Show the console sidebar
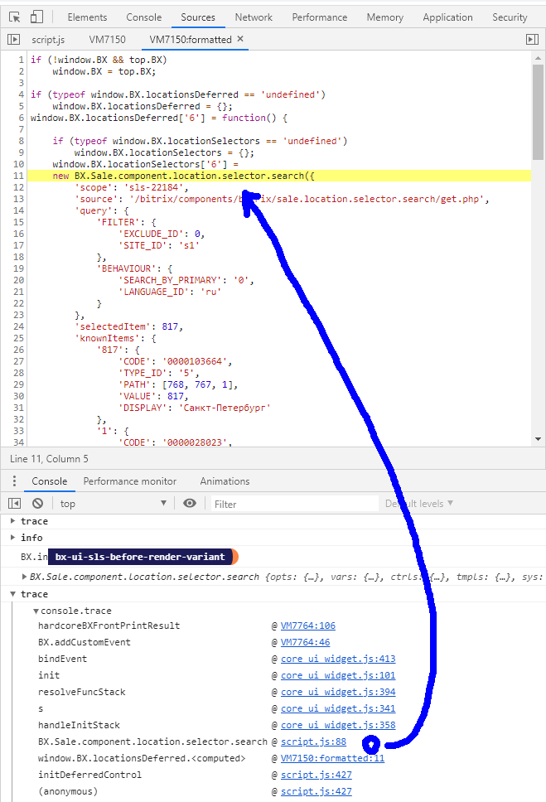 [14, 504]
